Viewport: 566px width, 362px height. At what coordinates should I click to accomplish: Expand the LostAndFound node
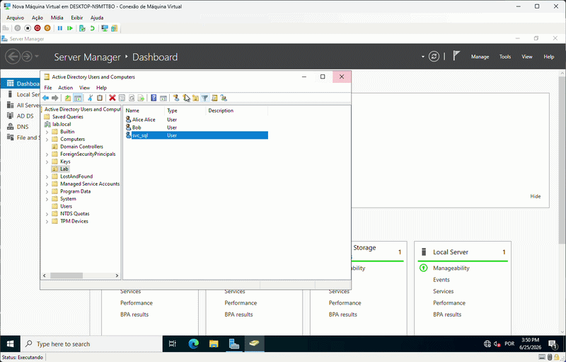(47, 176)
